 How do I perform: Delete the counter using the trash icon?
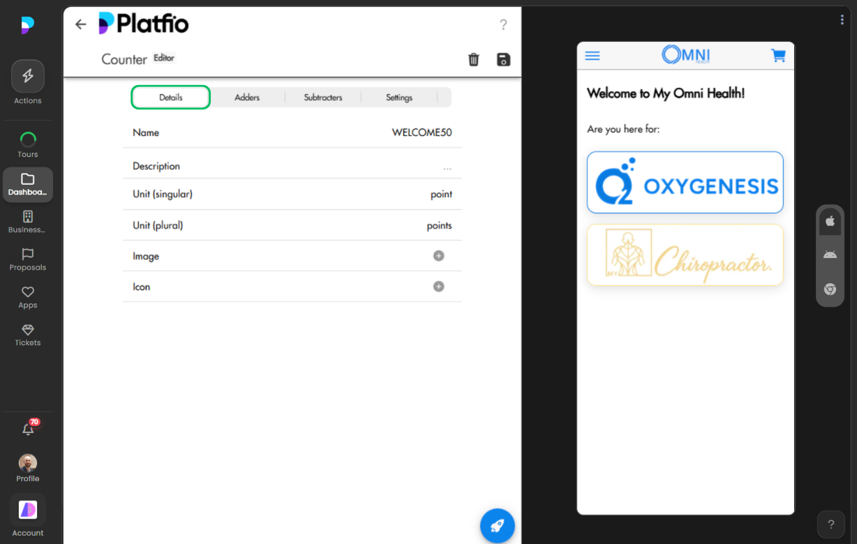coord(474,59)
